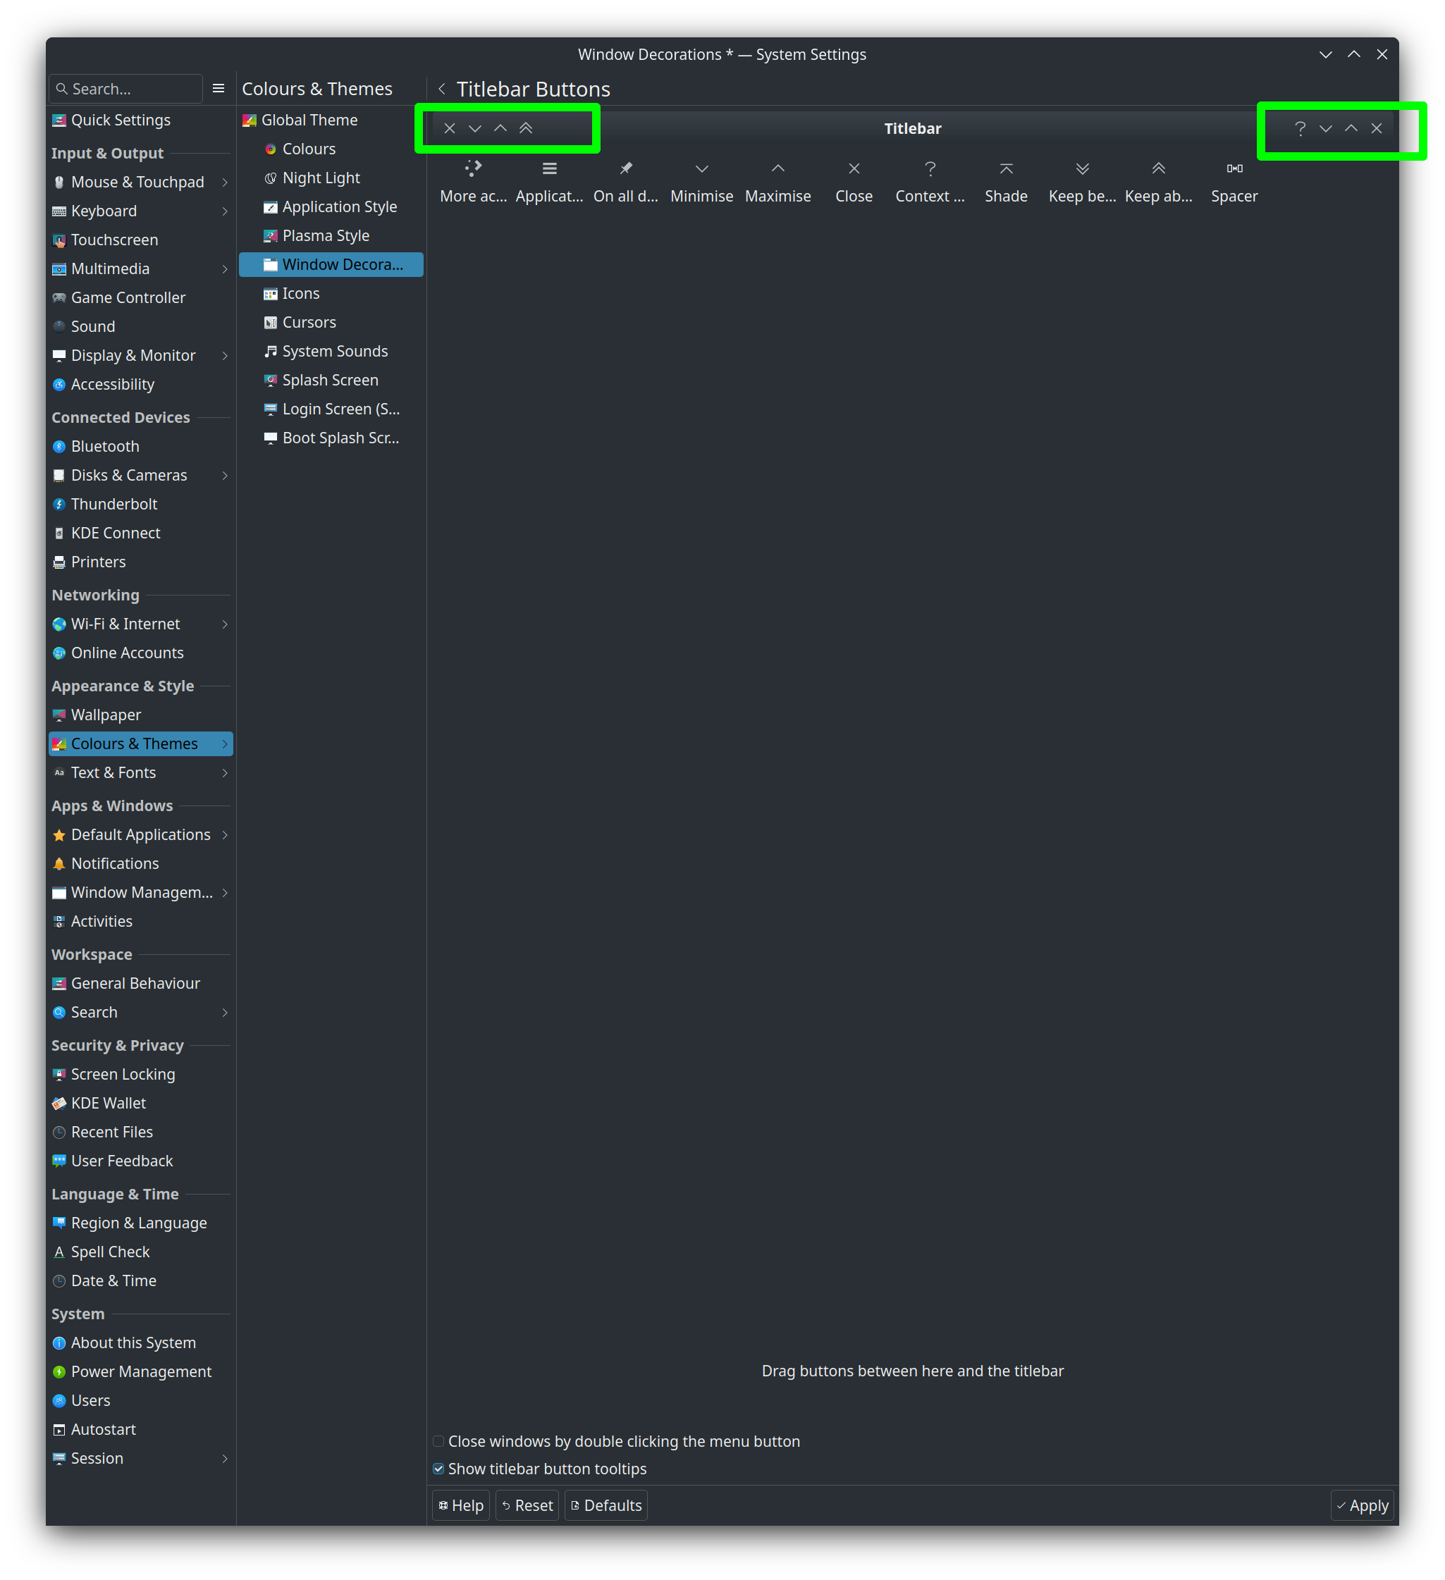Click the Spacer button icon
Viewport: 1445px width, 1580px height.
point(1234,168)
